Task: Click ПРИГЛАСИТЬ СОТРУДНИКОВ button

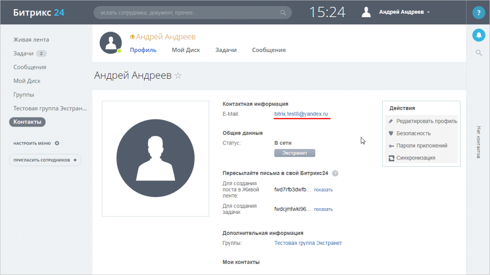Action: [x=45, y=160]
